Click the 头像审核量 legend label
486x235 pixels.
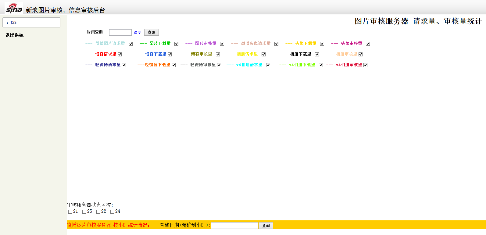[x=352, y=44]
